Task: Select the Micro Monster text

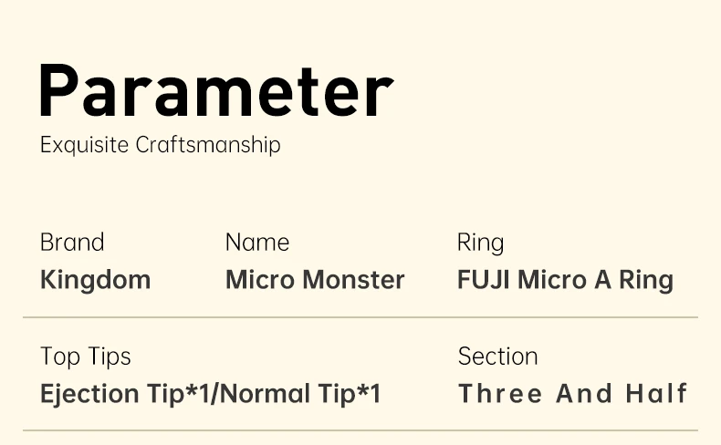Action: [315, 280]
